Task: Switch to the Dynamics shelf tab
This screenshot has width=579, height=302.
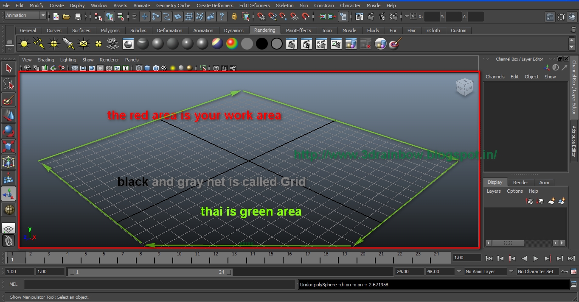Action: [234, 30]
